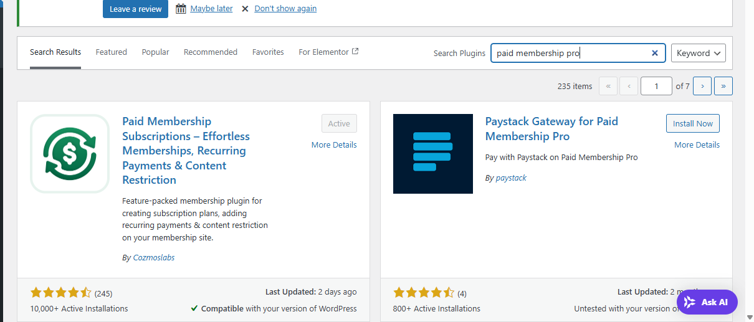This screenshot has width=754, height=322.
Task: Click the 235 items count text
Action: tap(575, 86)
